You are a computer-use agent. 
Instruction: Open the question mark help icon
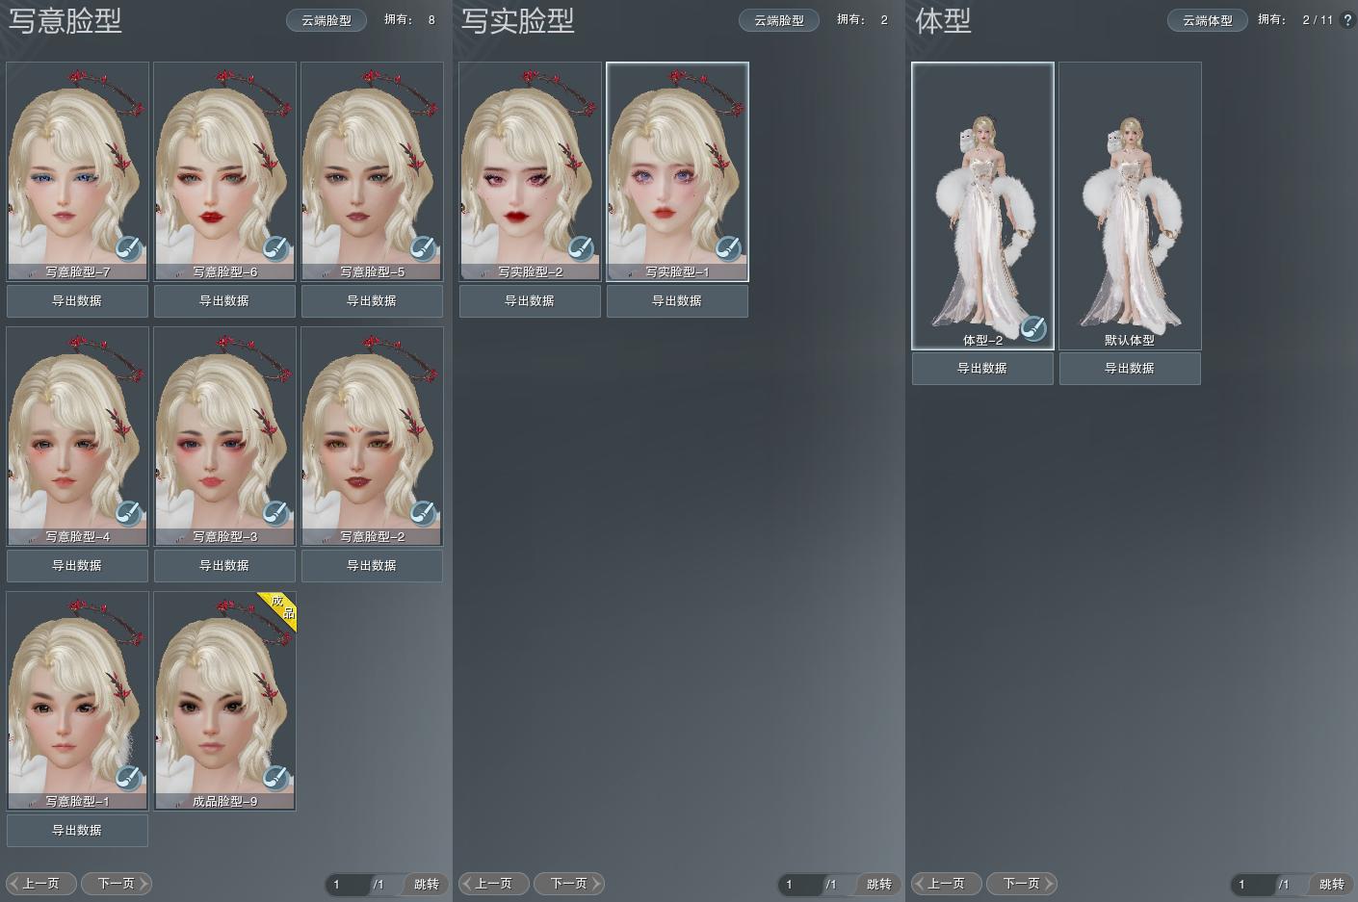coord(1346,19)
